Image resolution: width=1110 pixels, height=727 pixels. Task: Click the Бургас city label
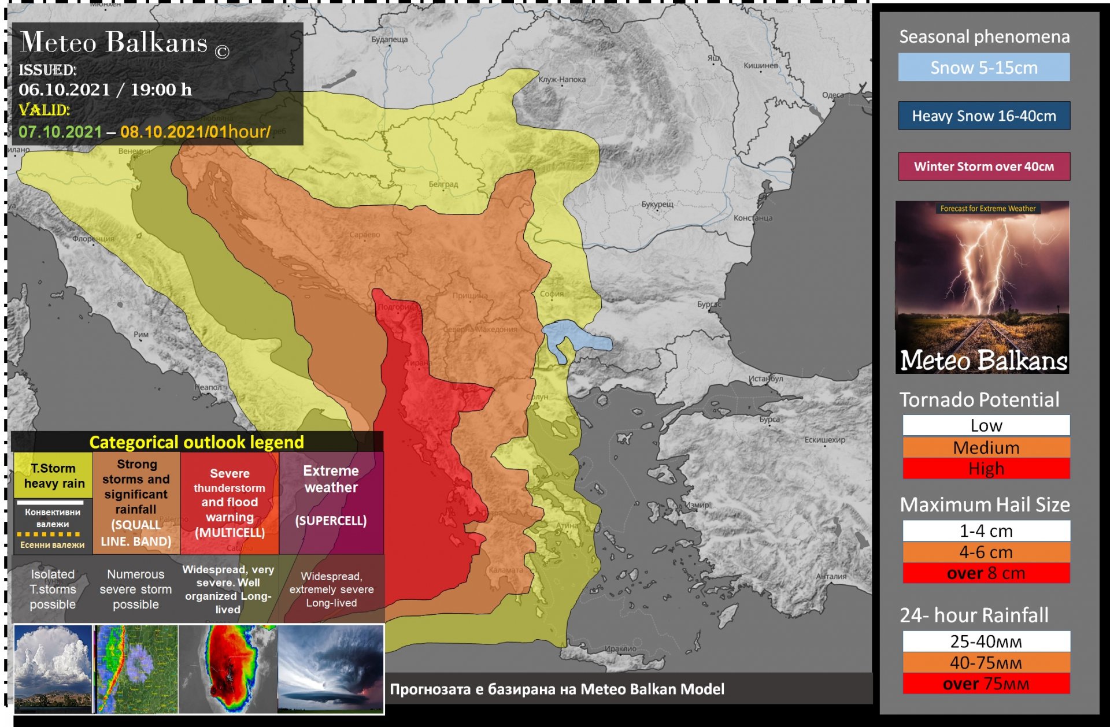(x=709, y=304)
